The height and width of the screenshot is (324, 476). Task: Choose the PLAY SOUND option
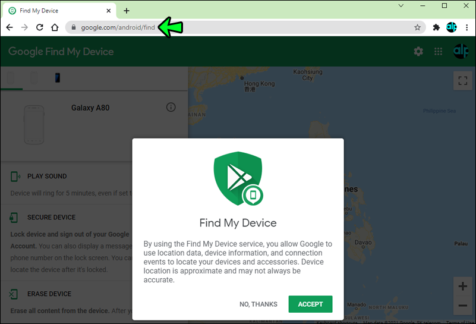[x=47, y=176]
